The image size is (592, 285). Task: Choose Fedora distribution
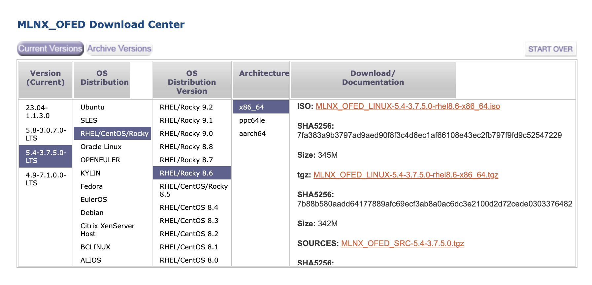coord(113,186)
